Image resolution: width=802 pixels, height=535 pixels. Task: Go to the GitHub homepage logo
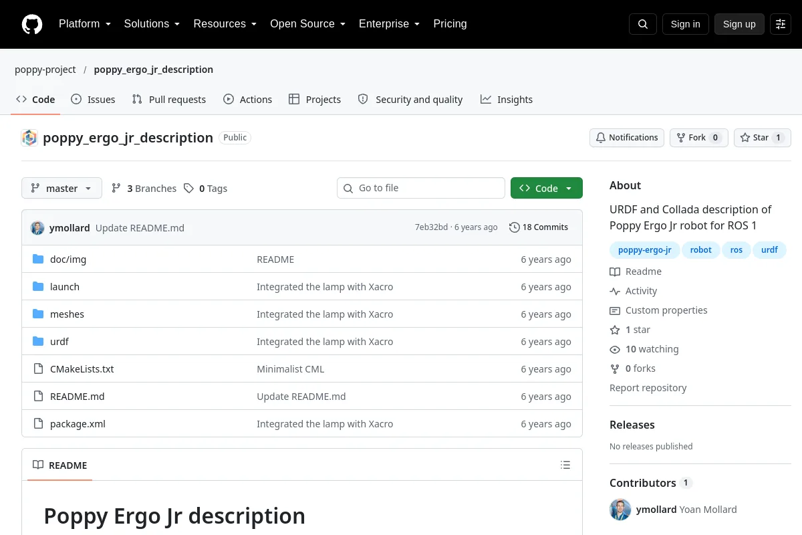pyautogui.click(x=32, y=24)
